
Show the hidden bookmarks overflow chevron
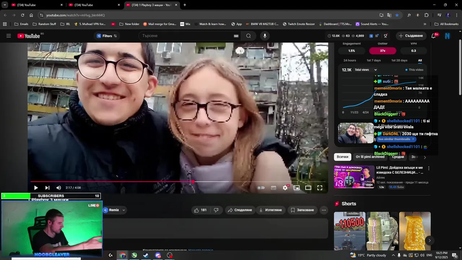tap(425, 24)
